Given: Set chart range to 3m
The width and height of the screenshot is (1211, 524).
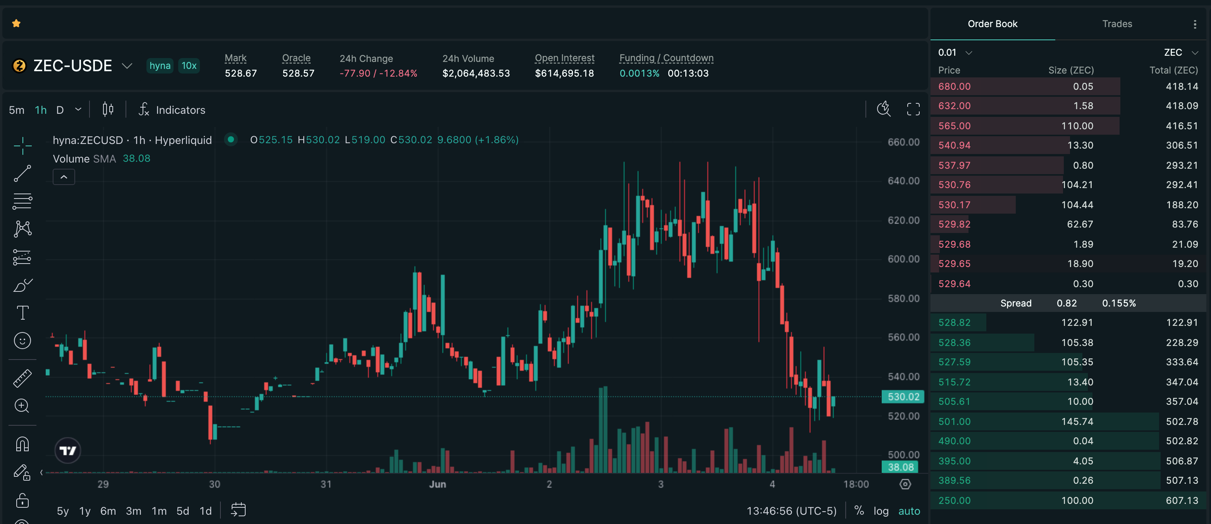Looking at the screenshot, I should 134,511.
